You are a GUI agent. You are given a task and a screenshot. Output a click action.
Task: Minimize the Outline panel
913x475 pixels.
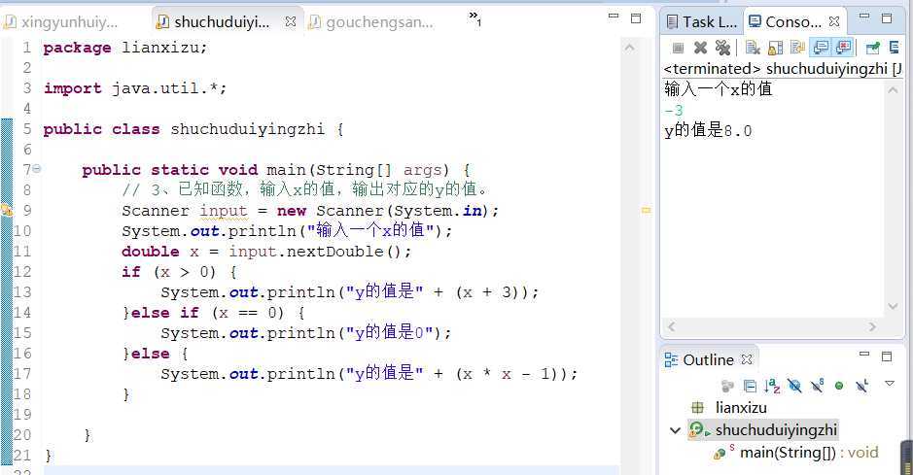coord(864,354)
